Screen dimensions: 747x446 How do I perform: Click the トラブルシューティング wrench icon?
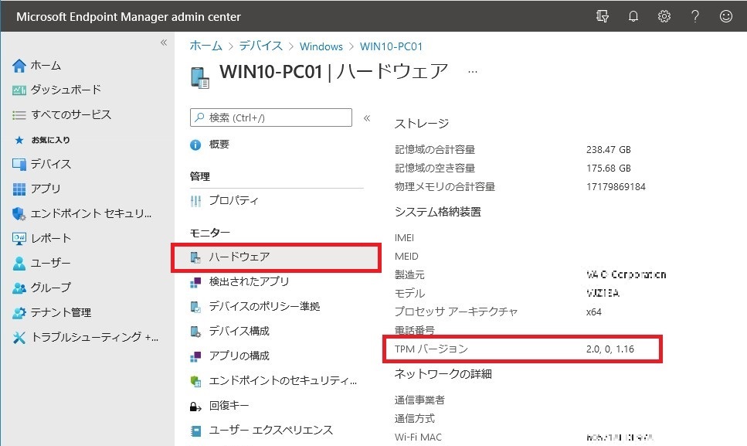(x=19, y=338)
